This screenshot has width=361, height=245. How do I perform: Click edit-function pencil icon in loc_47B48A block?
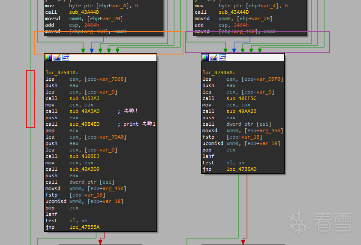pyautogui.click(x=214, y=57)
